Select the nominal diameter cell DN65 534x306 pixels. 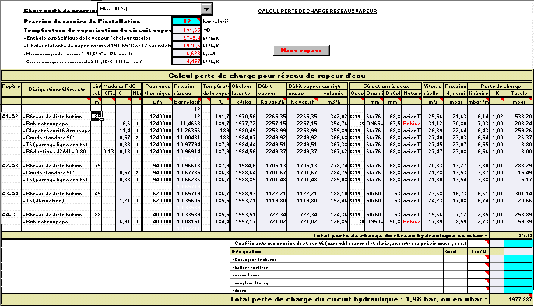point(374,124)
